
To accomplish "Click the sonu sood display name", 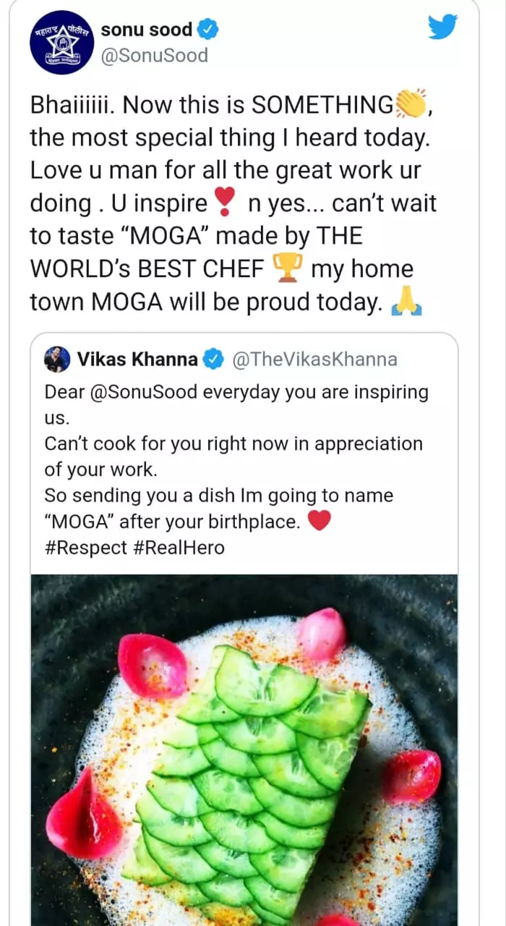I will (147, 30).
